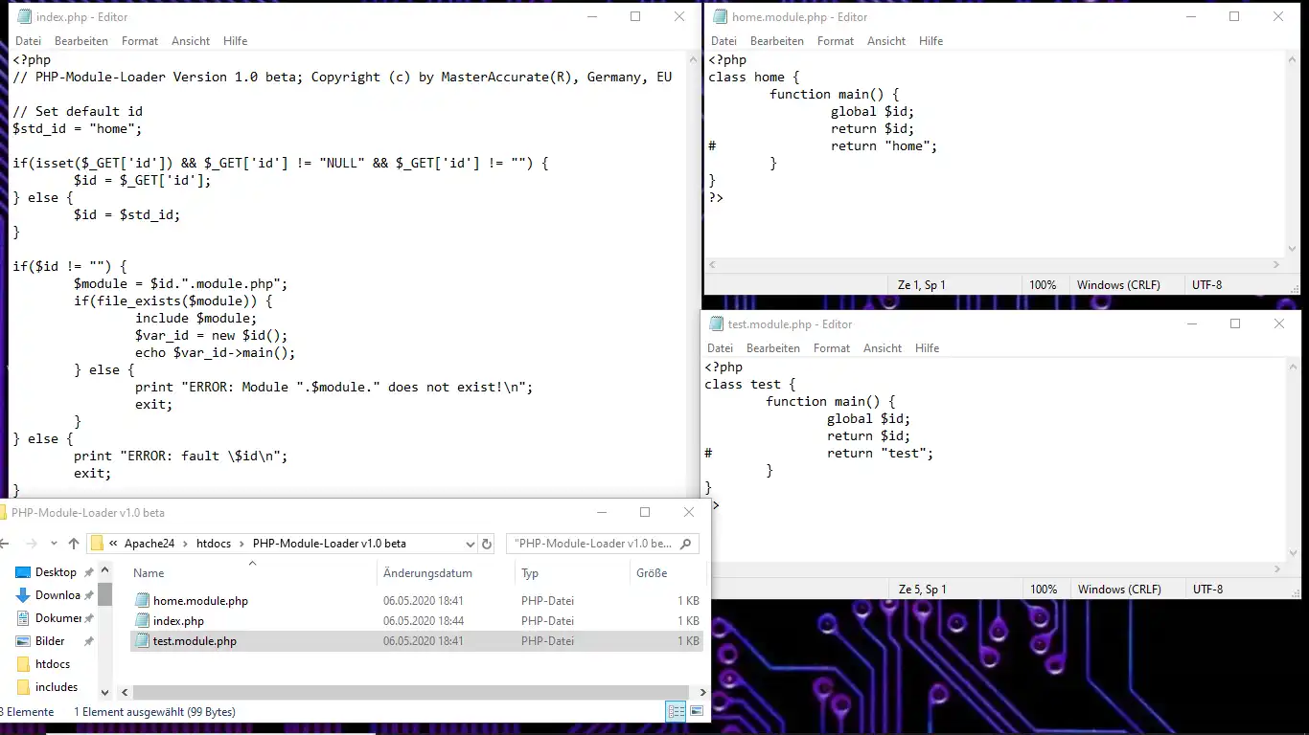
Task: Click the Desktop icon in Explorer sidebar
Action: [23, 572]
